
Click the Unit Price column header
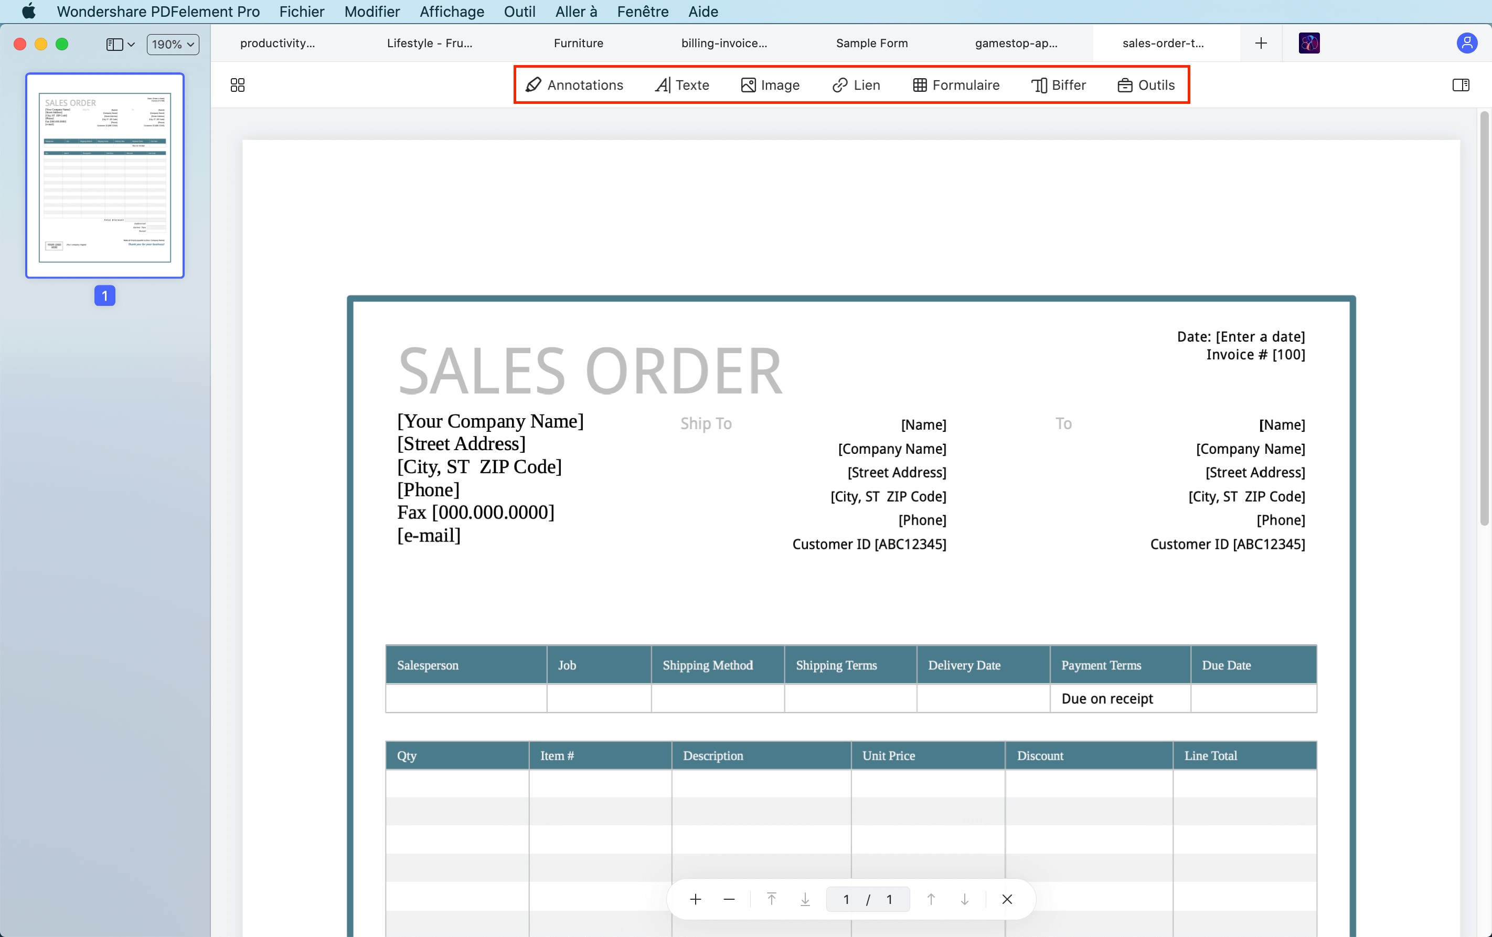[x=928, y=755]
